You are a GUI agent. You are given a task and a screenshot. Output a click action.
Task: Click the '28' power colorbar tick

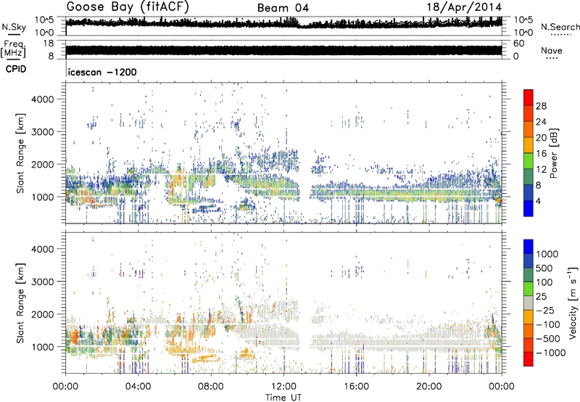[x=541, y=106]
